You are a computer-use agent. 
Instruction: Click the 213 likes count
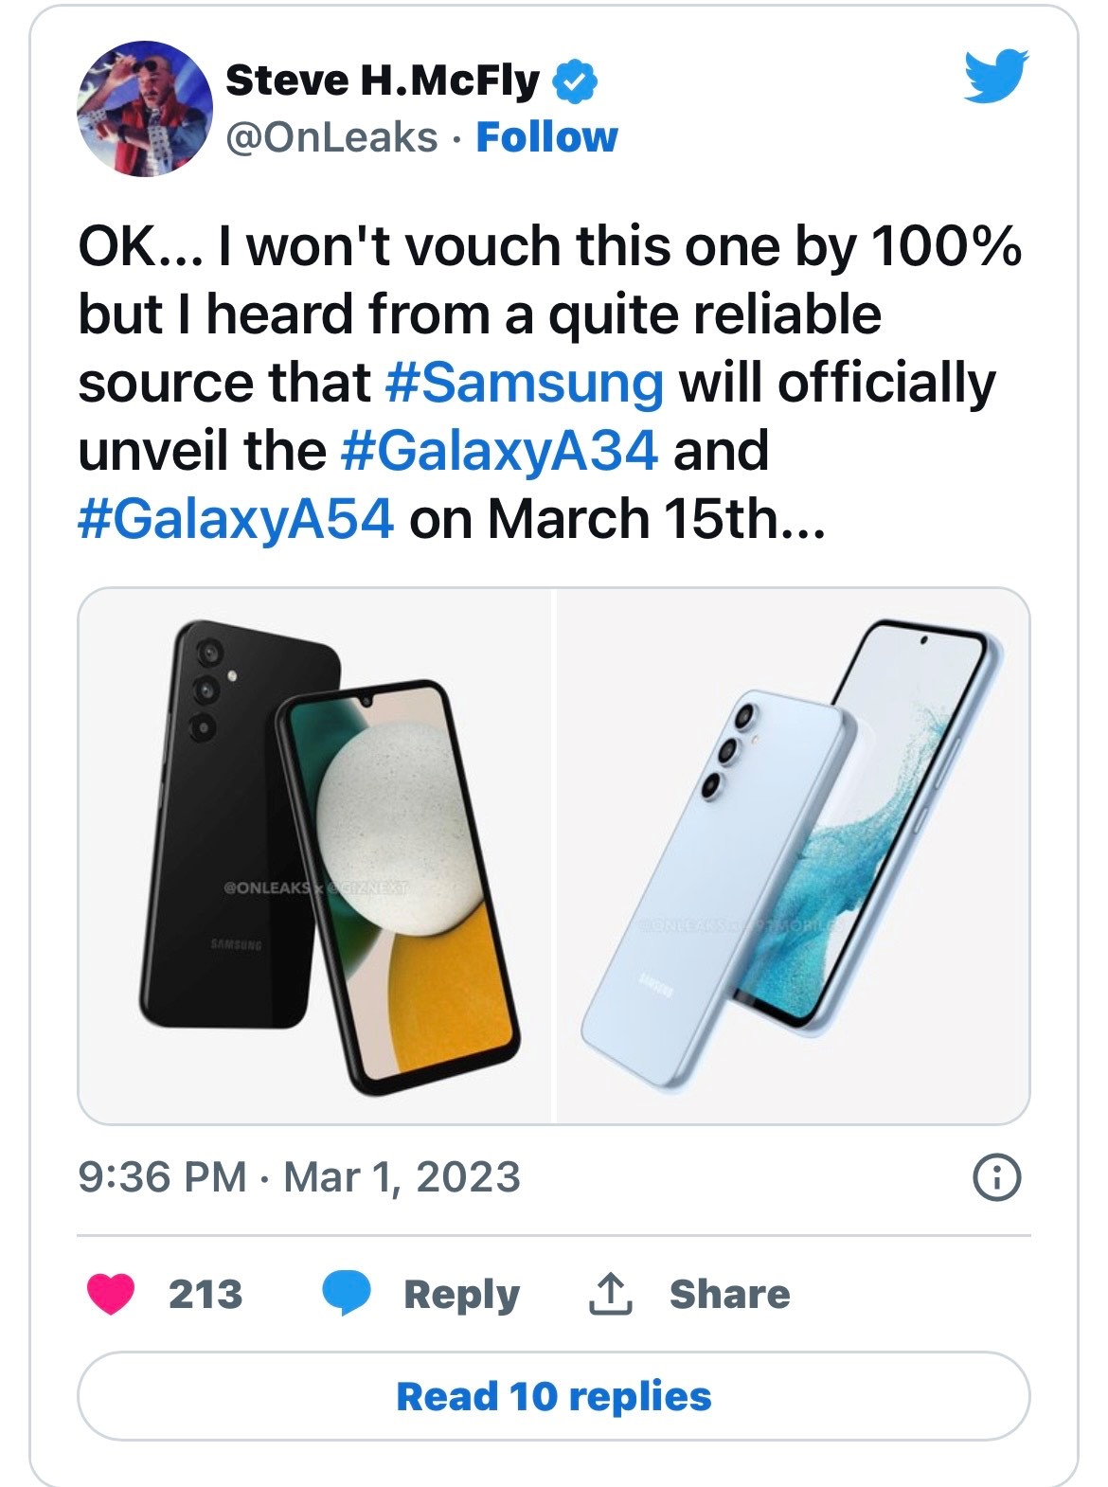pyautogui.click(x=206, y=1294)
